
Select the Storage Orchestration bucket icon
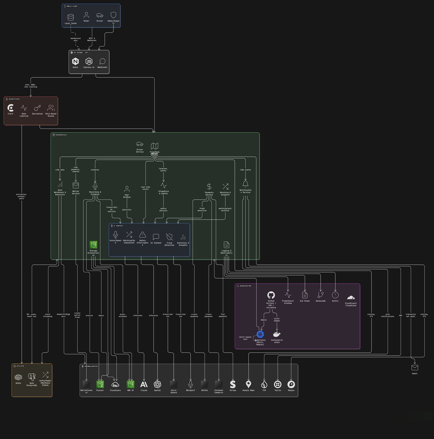click(x=93, y=245)
